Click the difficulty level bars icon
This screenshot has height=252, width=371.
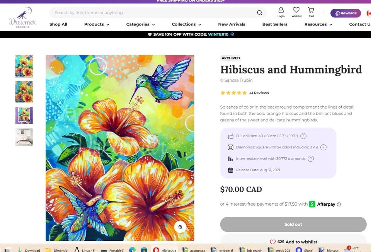coord(230,159)
